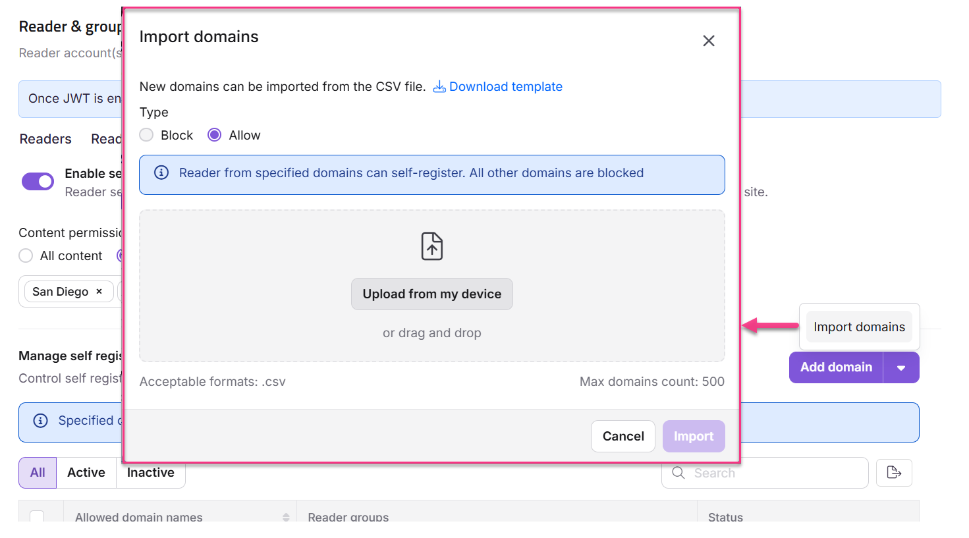This screenshot has width=969, height=538.
Task: Close the Import domains dialog
Action: click(709, 41)
